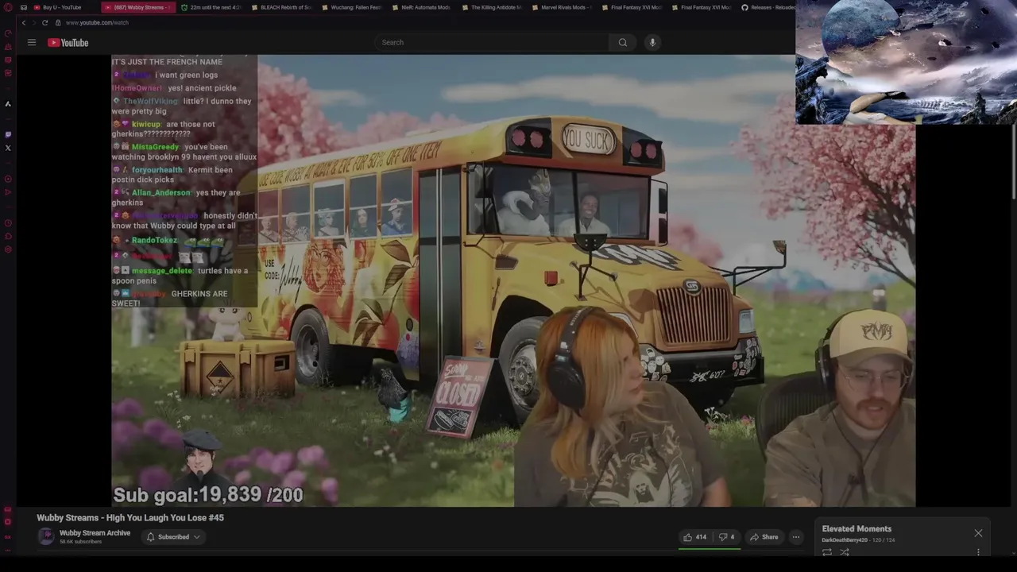
Task: Click the Wubby Stream Archive channel avatar
Action: pyautogui.click(x=47, y=537)
